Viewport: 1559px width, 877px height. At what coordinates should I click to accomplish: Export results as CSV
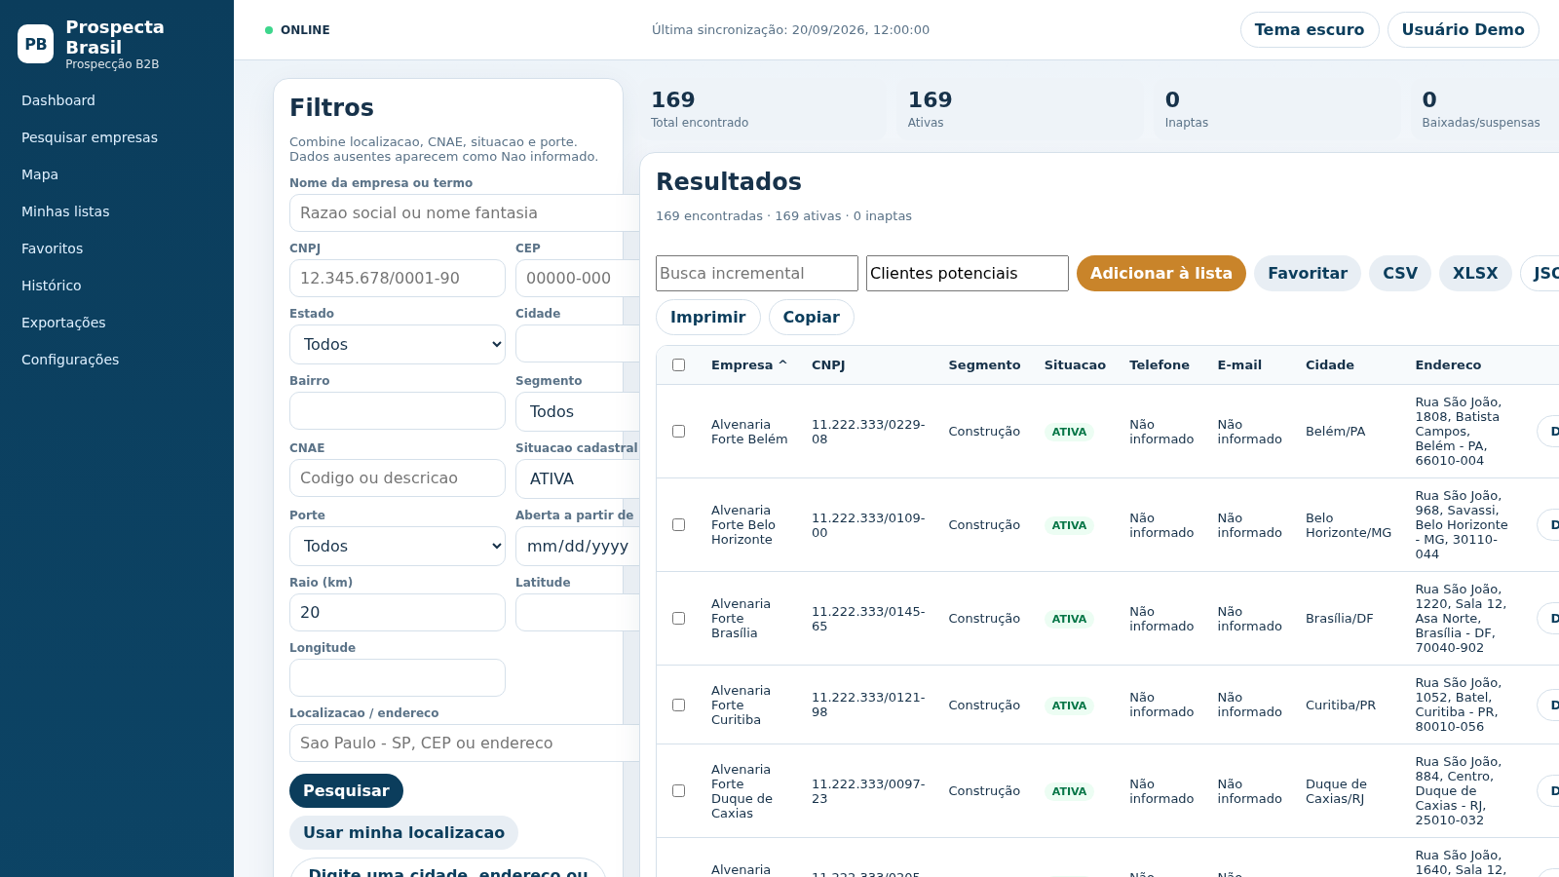[x=1399, y=273]
